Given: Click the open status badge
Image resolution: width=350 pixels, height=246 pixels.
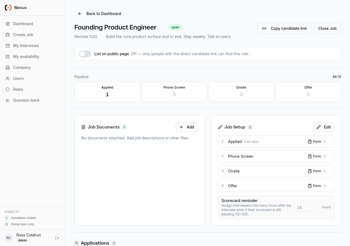Looking at the screenshot, I should (x=175, y=27).
